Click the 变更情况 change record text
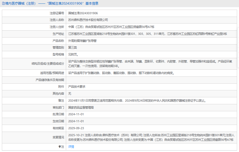Screen dimensions: 239x152 151,137
